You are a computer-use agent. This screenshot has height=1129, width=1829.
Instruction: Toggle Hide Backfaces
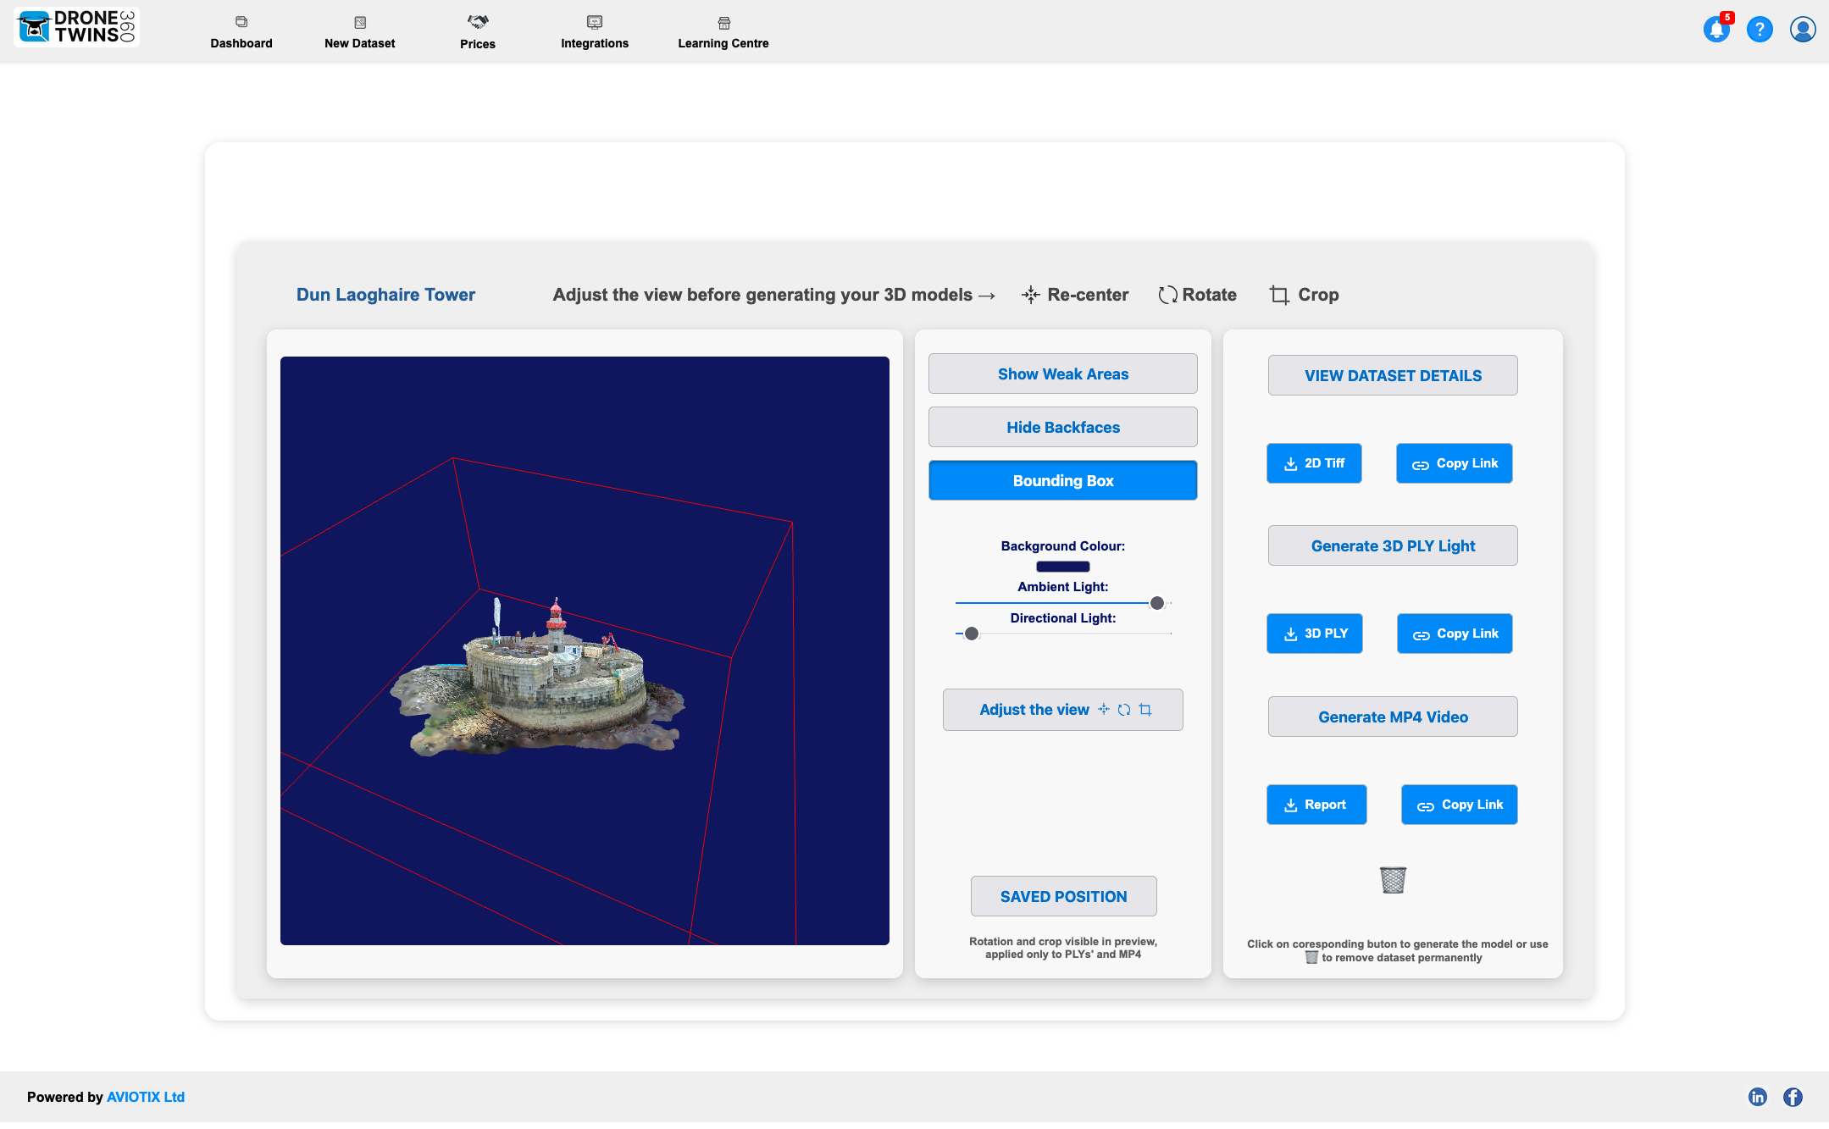coord(1062,427)
